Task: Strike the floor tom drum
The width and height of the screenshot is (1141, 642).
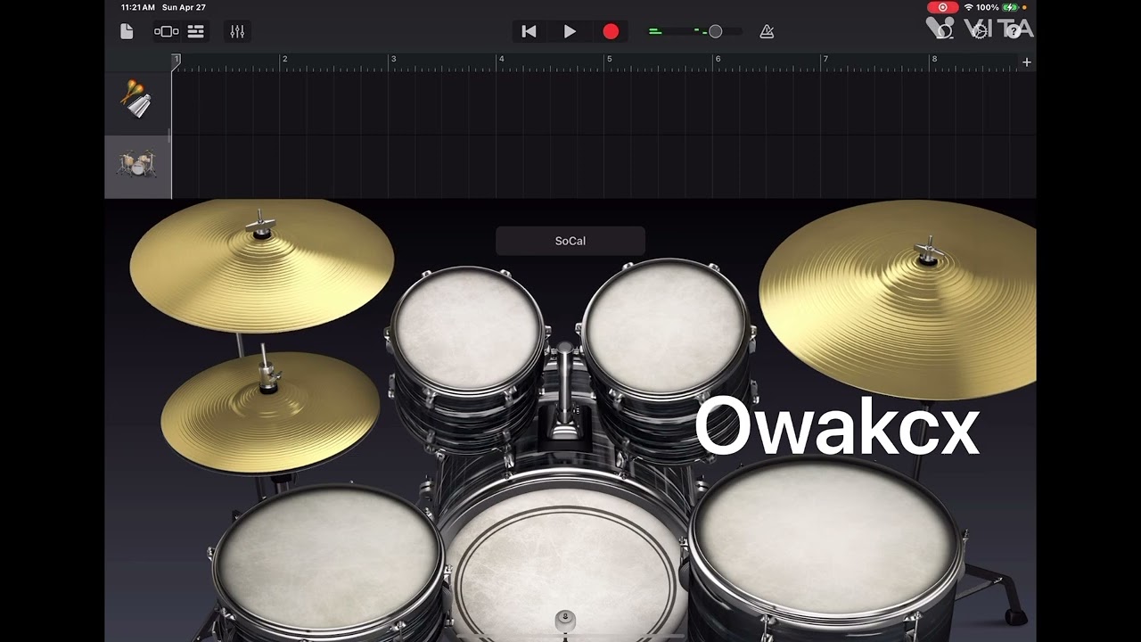Action: pos(825,539)
